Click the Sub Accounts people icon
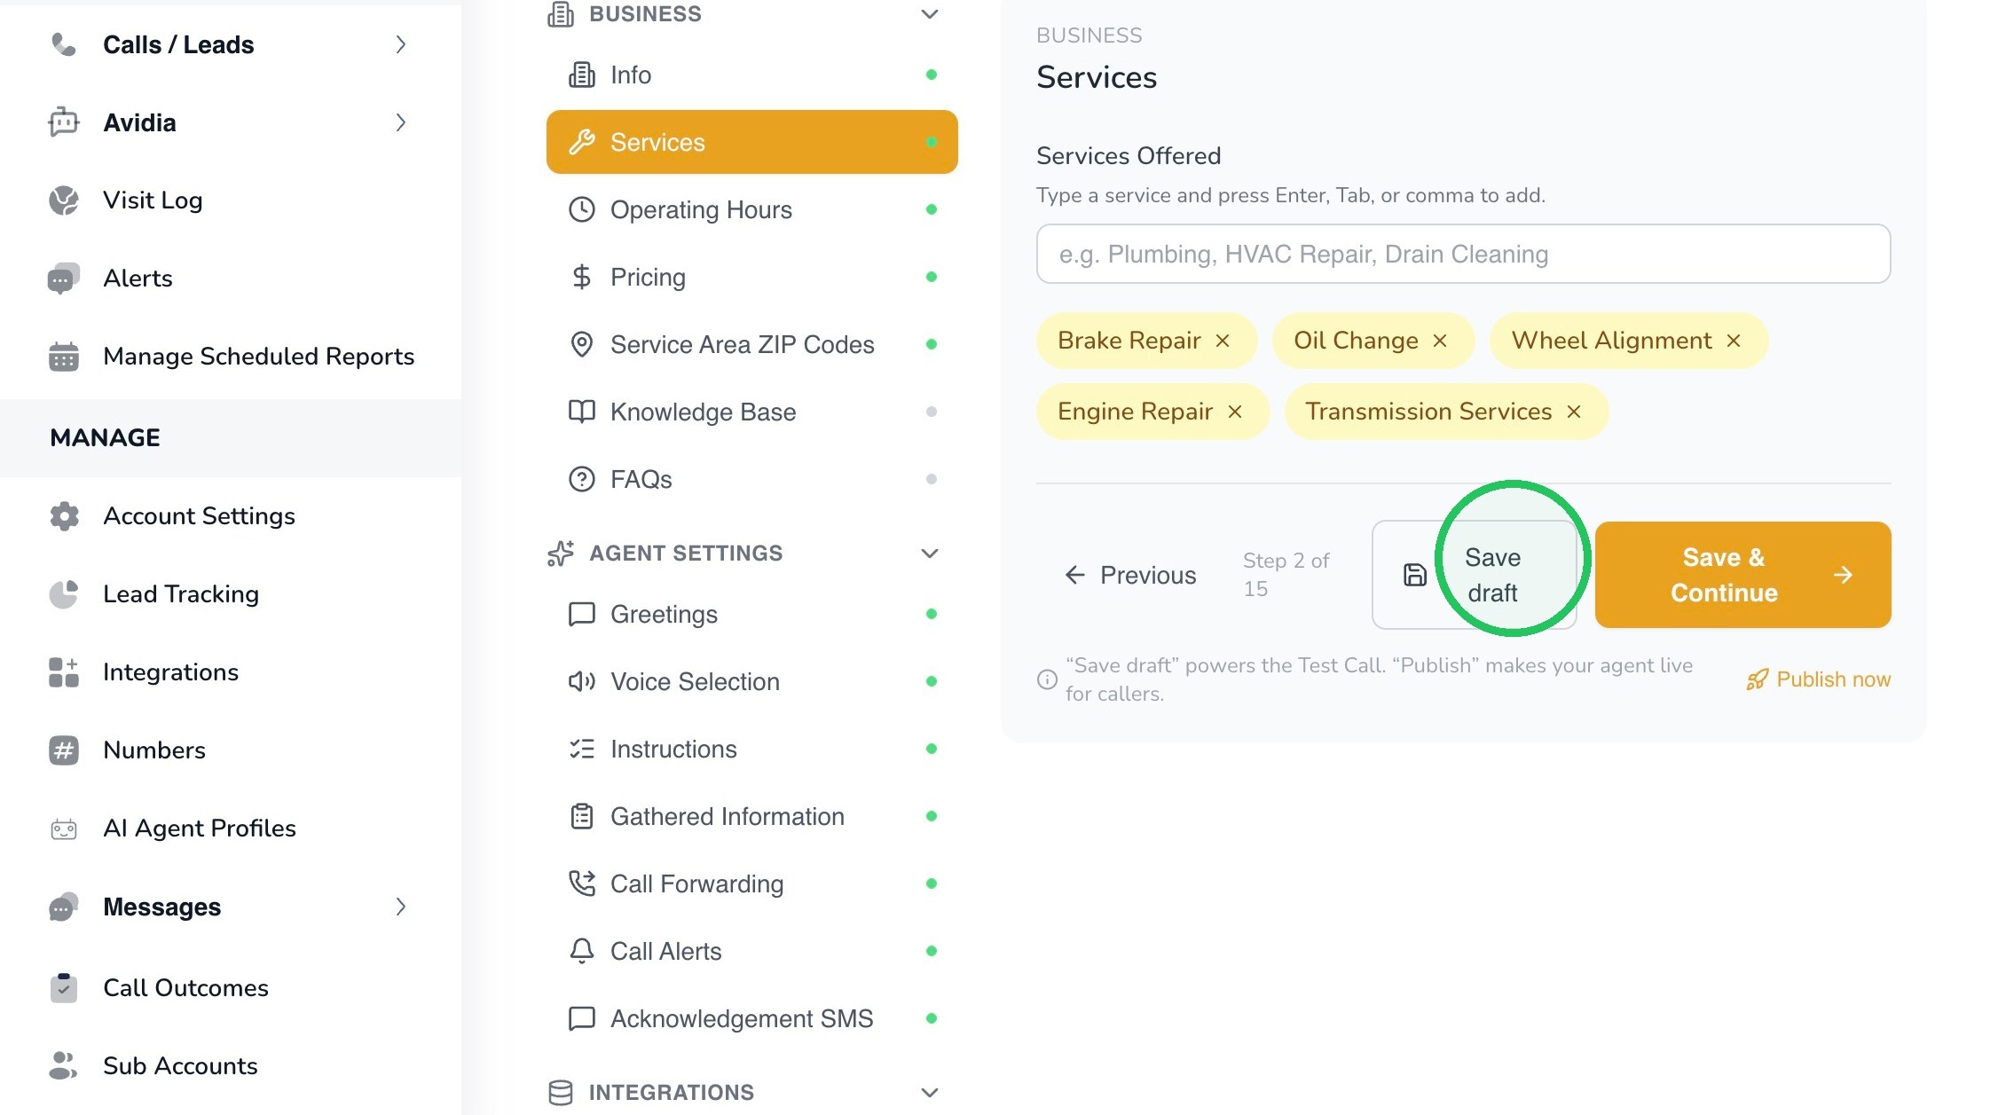The width and height of the screenshot is (1998, 1115). point(63,1065)
